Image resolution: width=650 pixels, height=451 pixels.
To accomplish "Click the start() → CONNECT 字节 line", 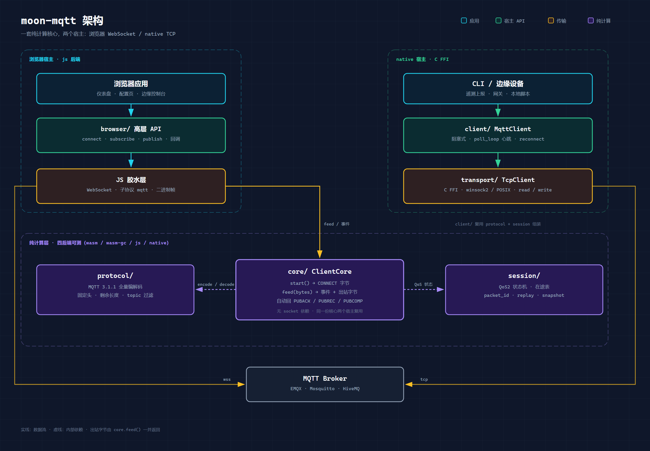I will [319, 283].
